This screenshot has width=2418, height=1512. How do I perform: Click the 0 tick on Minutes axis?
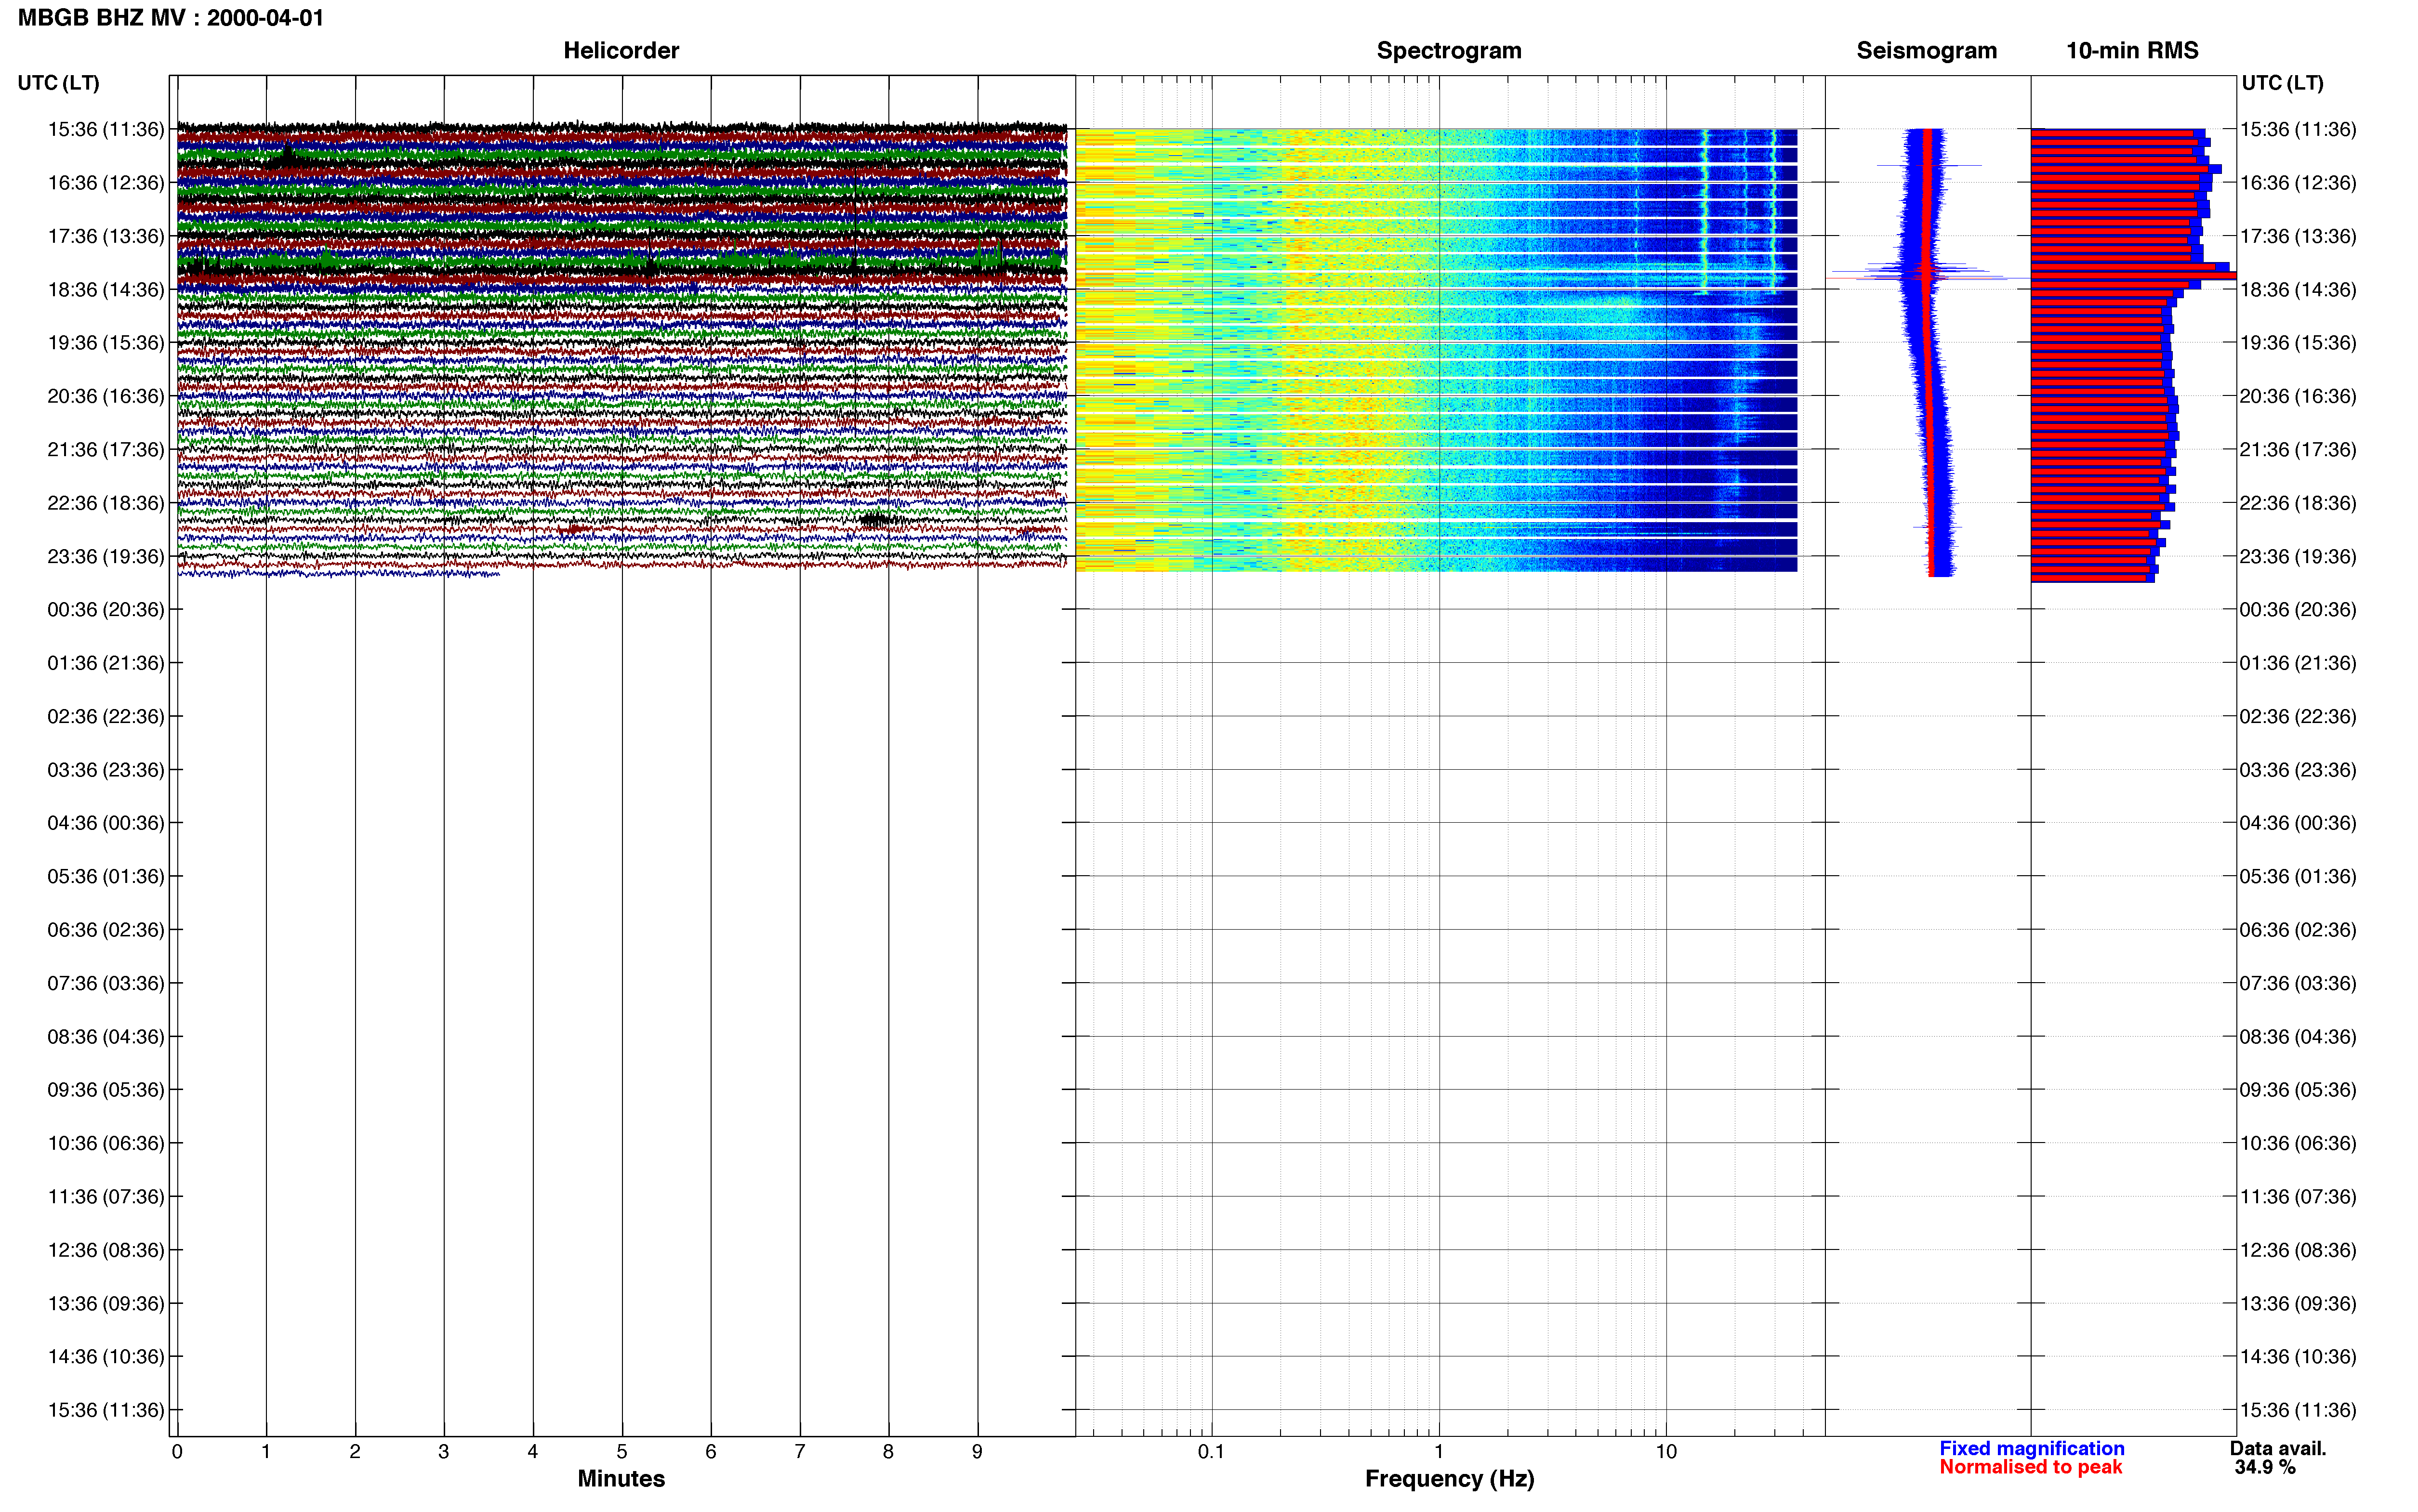[x=177, y=1451]
